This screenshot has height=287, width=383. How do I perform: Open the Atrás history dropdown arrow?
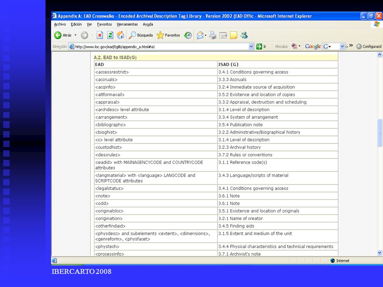click(75, 35)
